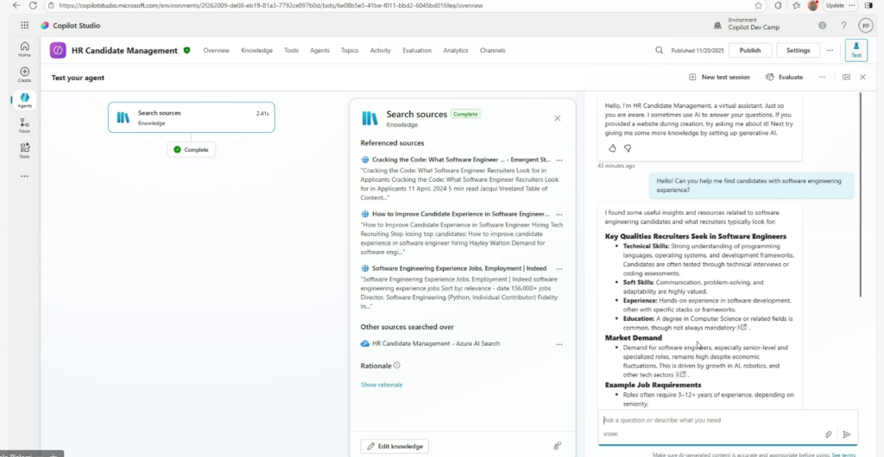Switch to the Knowledge tab
This screenshot has width=884, height=457.
[256, 51]
